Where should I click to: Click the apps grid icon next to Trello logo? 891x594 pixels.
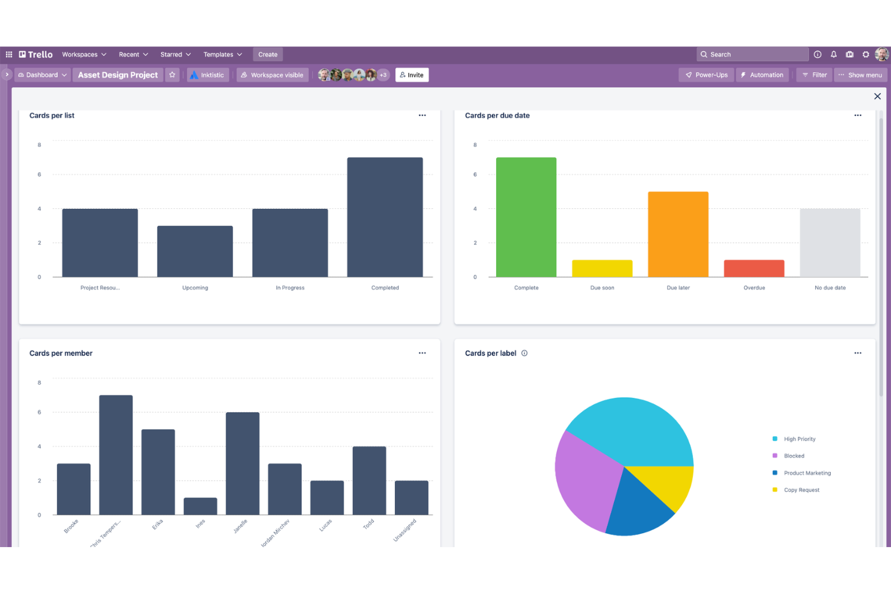(x=9, y=54)
